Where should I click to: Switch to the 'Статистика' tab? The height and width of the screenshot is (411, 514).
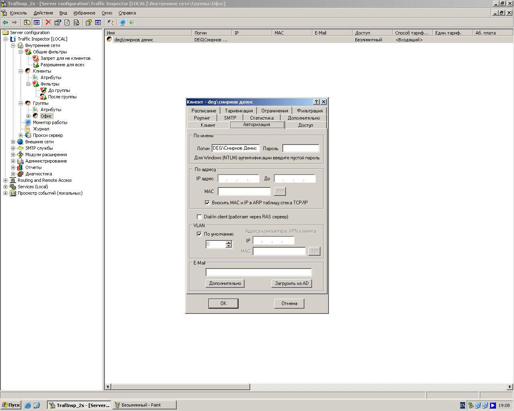click(x=262, y=118)
